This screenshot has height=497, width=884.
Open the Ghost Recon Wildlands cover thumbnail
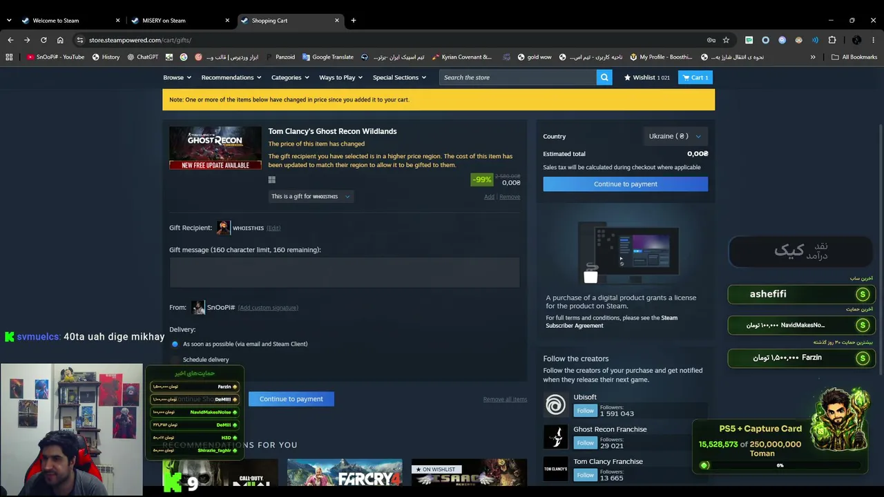click(215, 148)
